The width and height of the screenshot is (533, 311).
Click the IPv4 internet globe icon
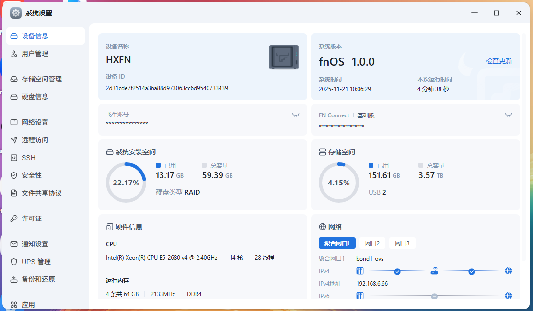click(x=509, y=271)
